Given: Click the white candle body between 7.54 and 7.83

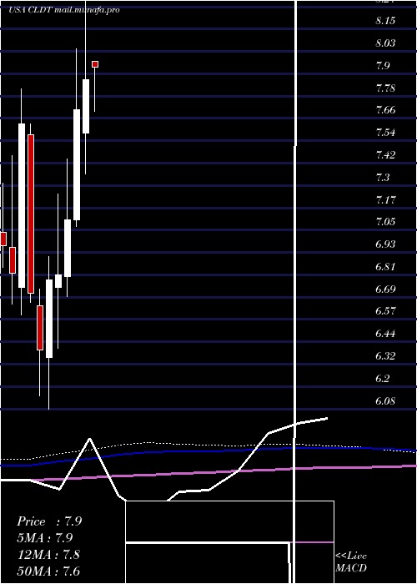Looking at the screenshot, I should click(86, 106).
